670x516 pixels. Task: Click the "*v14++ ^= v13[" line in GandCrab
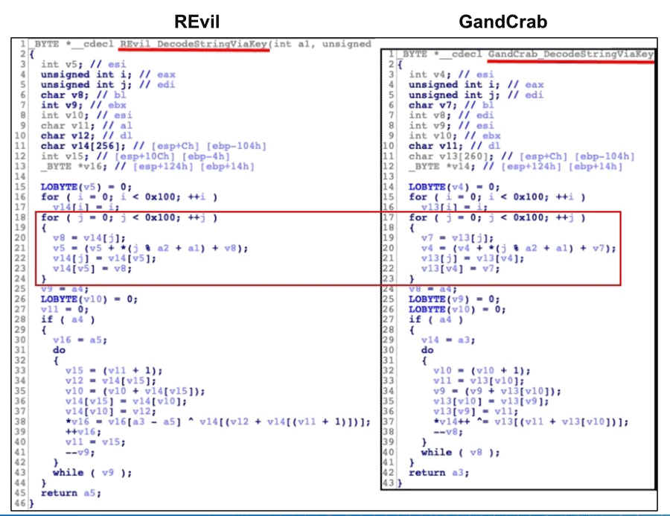point(531,422)
